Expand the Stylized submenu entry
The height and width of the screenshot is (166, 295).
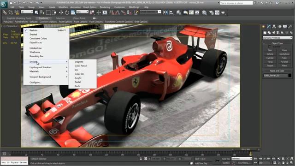(46, 62)
